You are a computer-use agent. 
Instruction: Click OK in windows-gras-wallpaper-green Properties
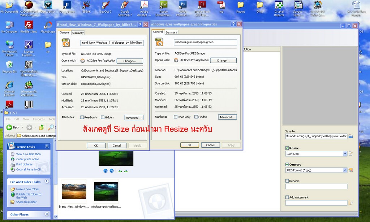[189, 145]
